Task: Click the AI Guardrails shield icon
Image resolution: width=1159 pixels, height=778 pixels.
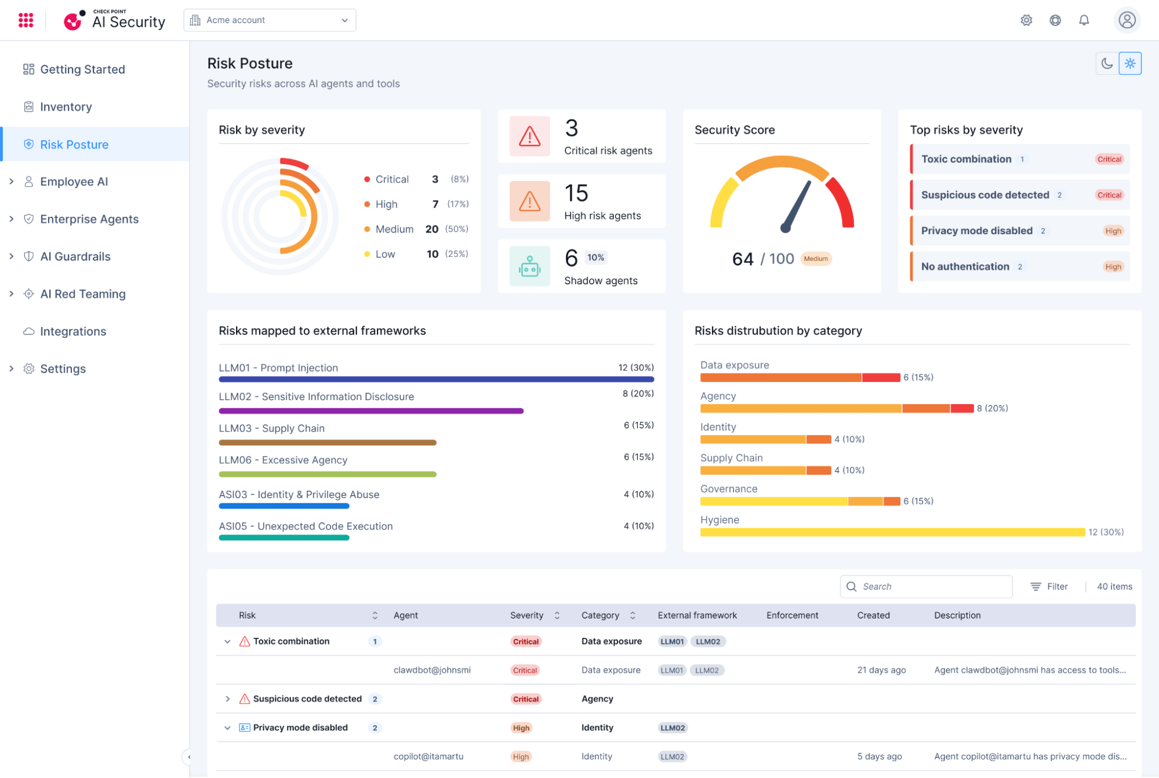Action: 28,256
